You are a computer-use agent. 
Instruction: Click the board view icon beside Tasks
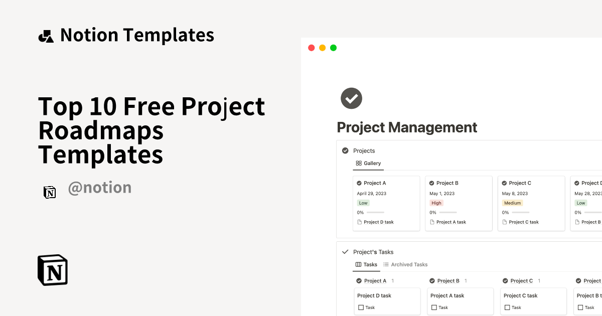pyautogui.click(x=358, y=264)
